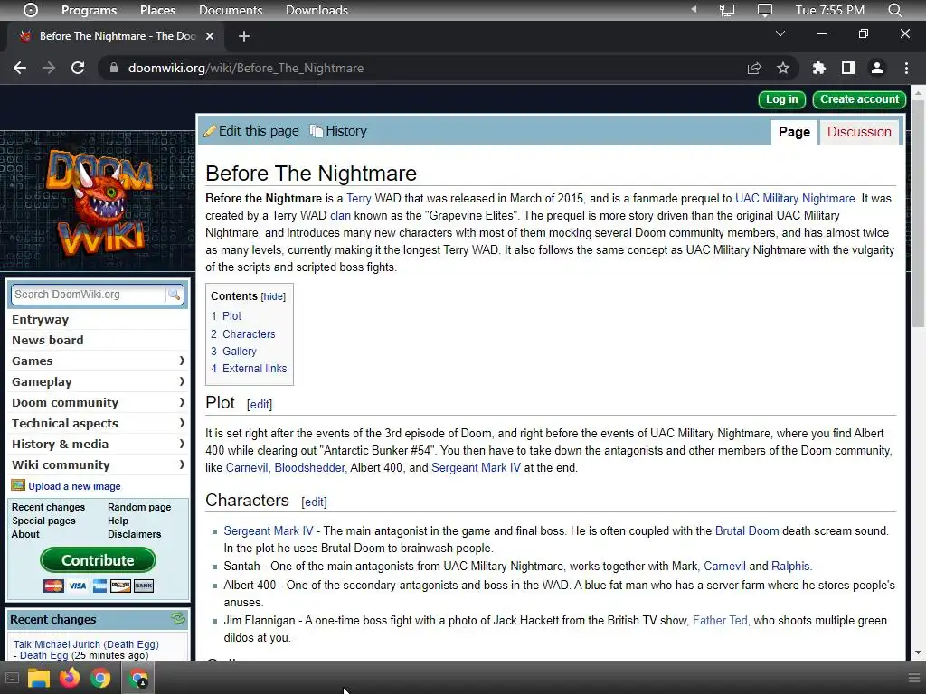Viewport: 926px width, 694px height.
Task: Open the History tab
Action: click(338, 131)
